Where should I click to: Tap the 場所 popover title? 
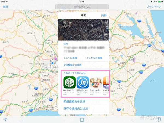[x=83, y=15]
